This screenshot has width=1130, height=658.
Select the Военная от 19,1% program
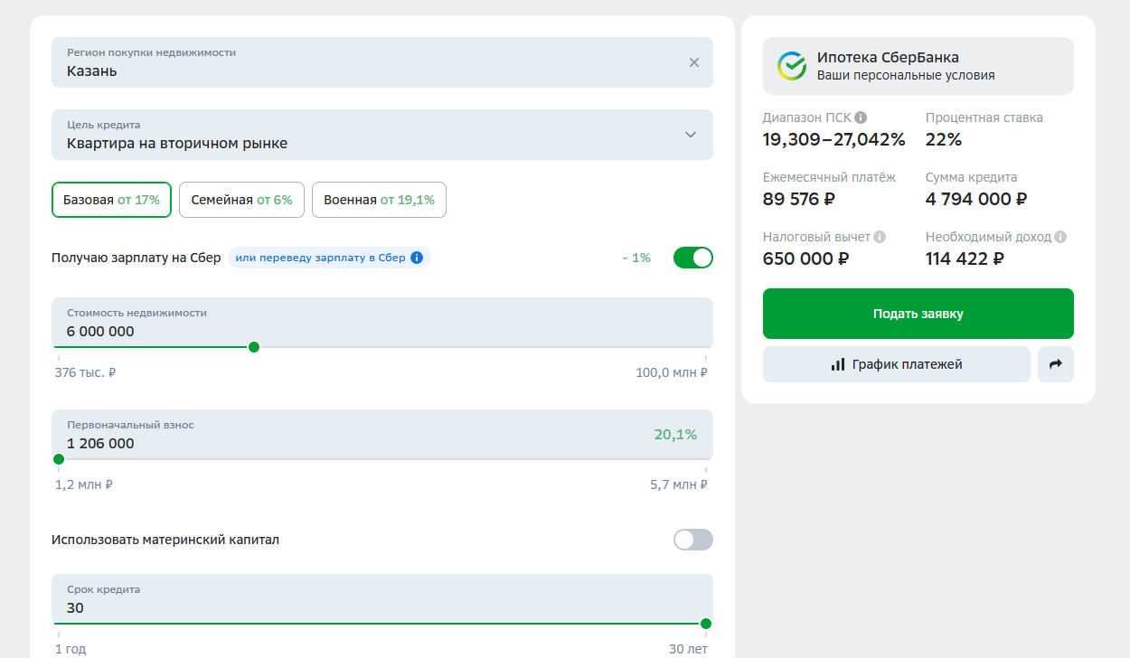pyautogui.click(x=379, y=200)
